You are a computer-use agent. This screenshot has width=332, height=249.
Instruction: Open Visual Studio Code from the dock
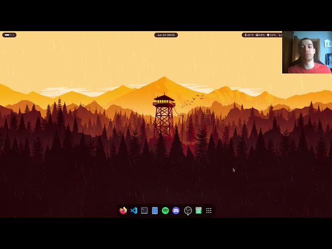134,211
